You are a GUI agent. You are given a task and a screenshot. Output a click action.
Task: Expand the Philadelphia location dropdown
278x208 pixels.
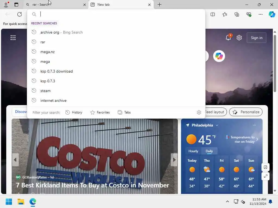217,125
